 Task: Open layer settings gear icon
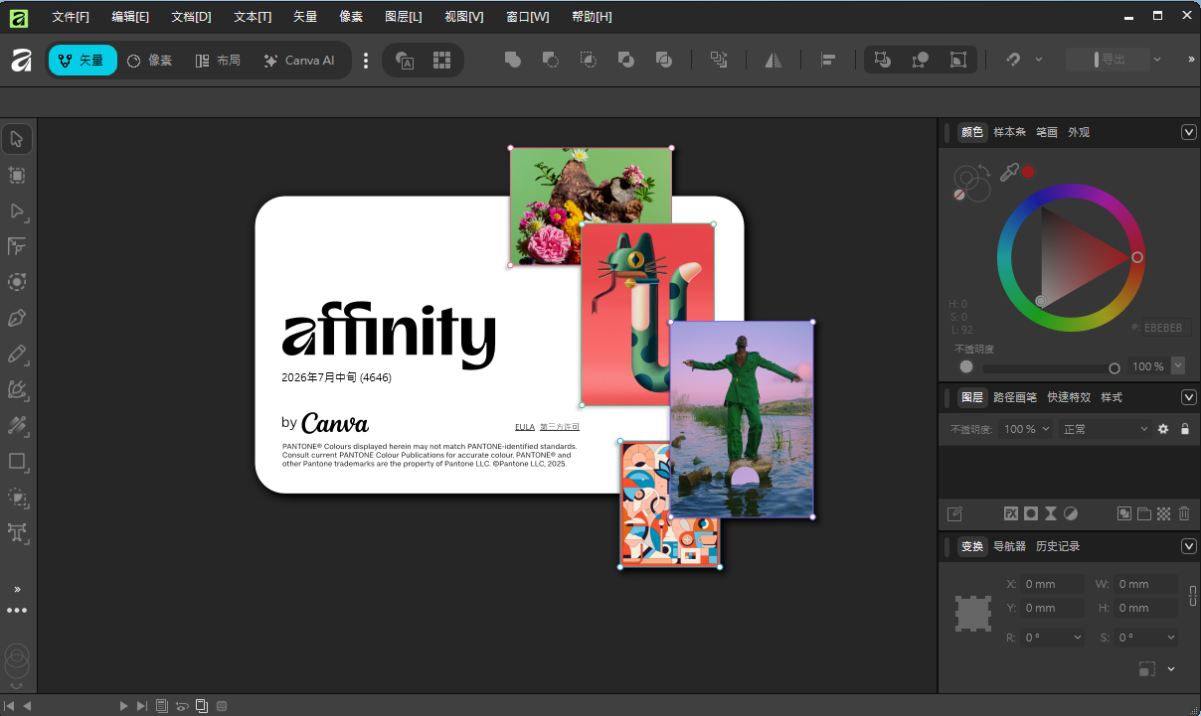1163,429
